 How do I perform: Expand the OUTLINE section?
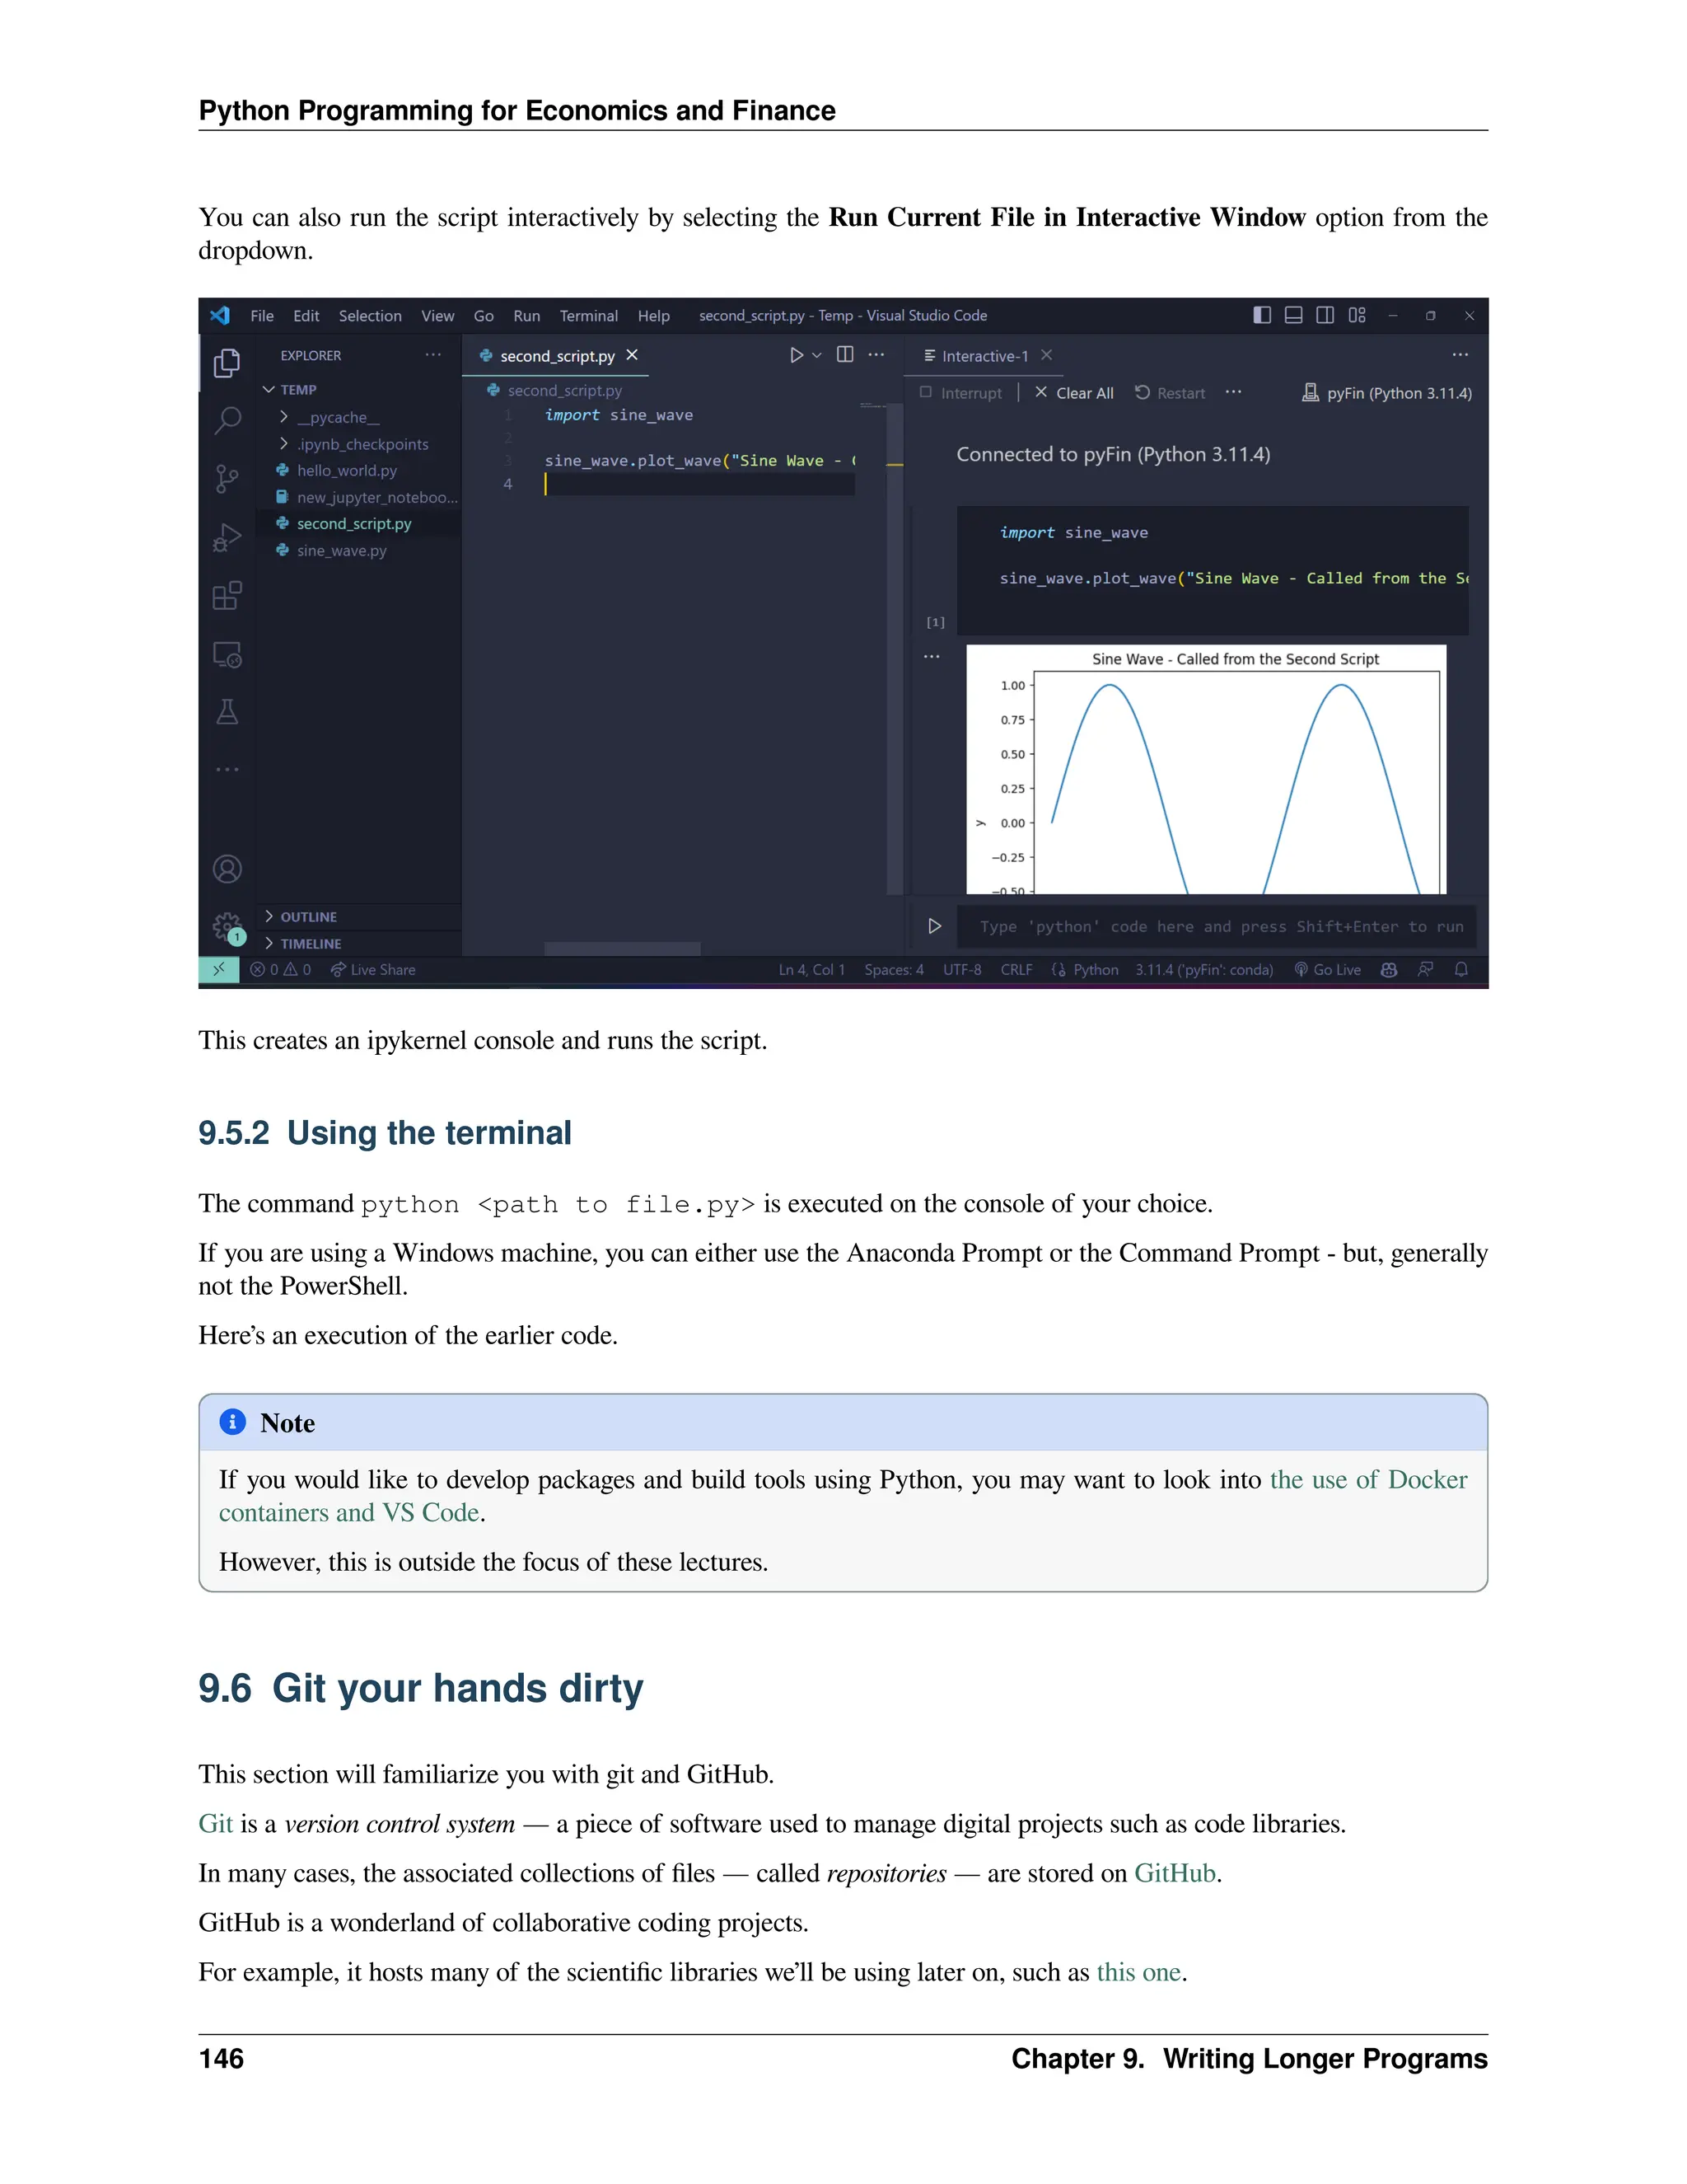pyautogui.click(x=300, y=917)
